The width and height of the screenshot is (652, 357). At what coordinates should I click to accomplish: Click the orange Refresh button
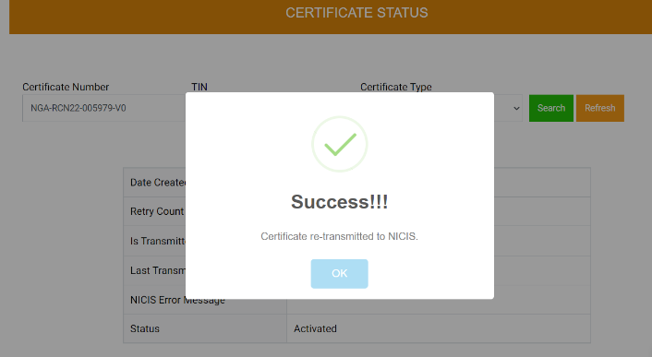pyautogui.click(x=600, y=108)
